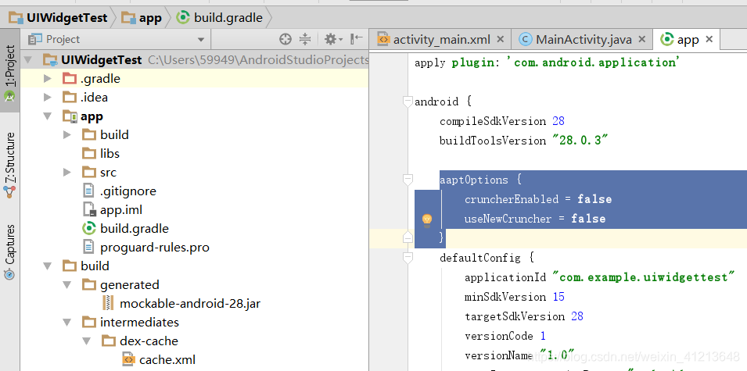Open the Project view dropdown
The image size is (747, 371).
coord(201,40)
